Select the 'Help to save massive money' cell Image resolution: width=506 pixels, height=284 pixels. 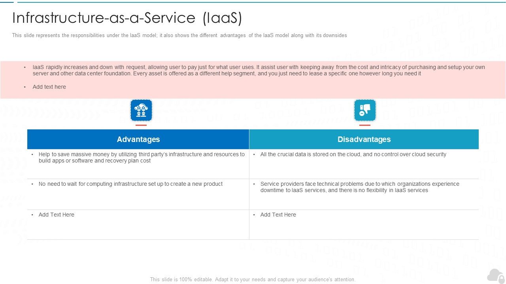(x=138, y=164)
